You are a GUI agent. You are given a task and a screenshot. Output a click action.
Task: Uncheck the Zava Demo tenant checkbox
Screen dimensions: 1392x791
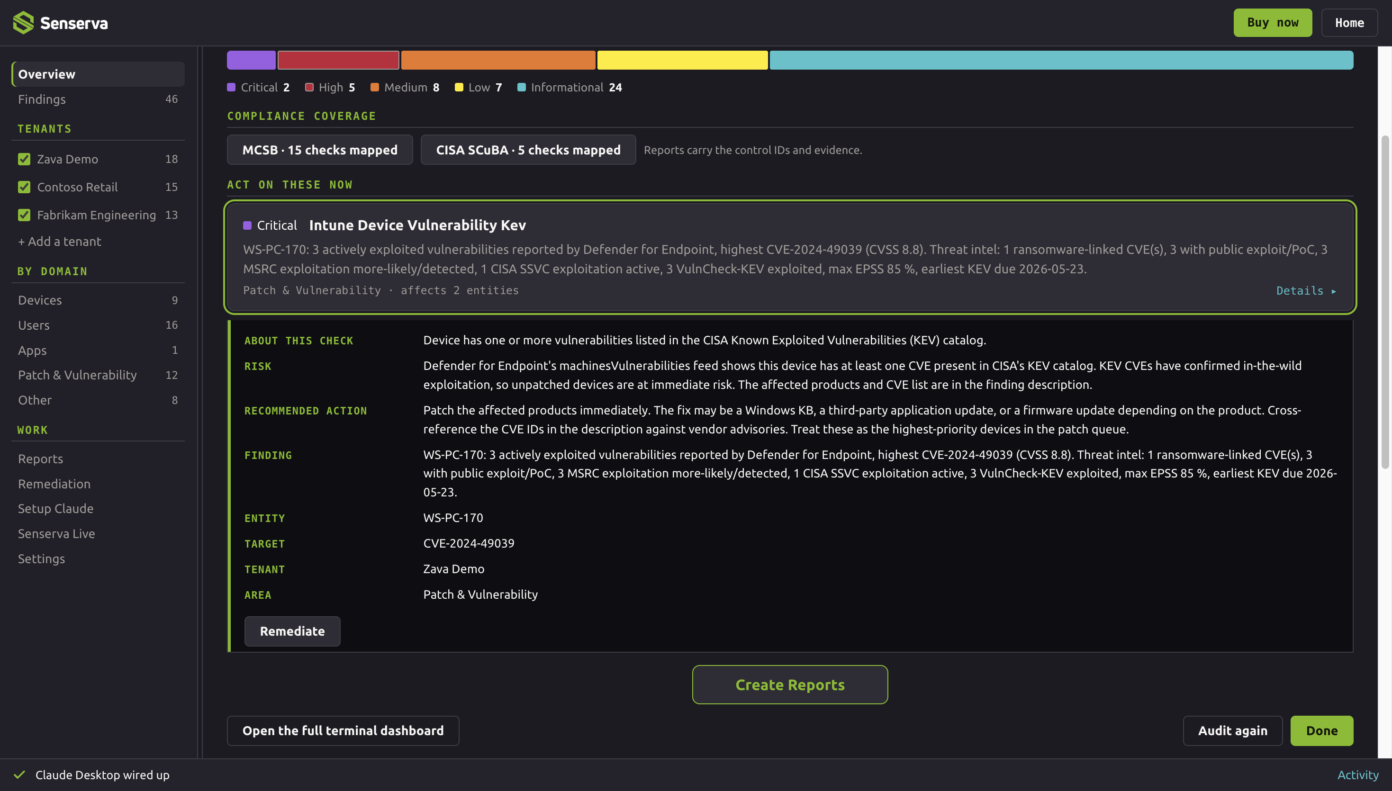[24, 159]
